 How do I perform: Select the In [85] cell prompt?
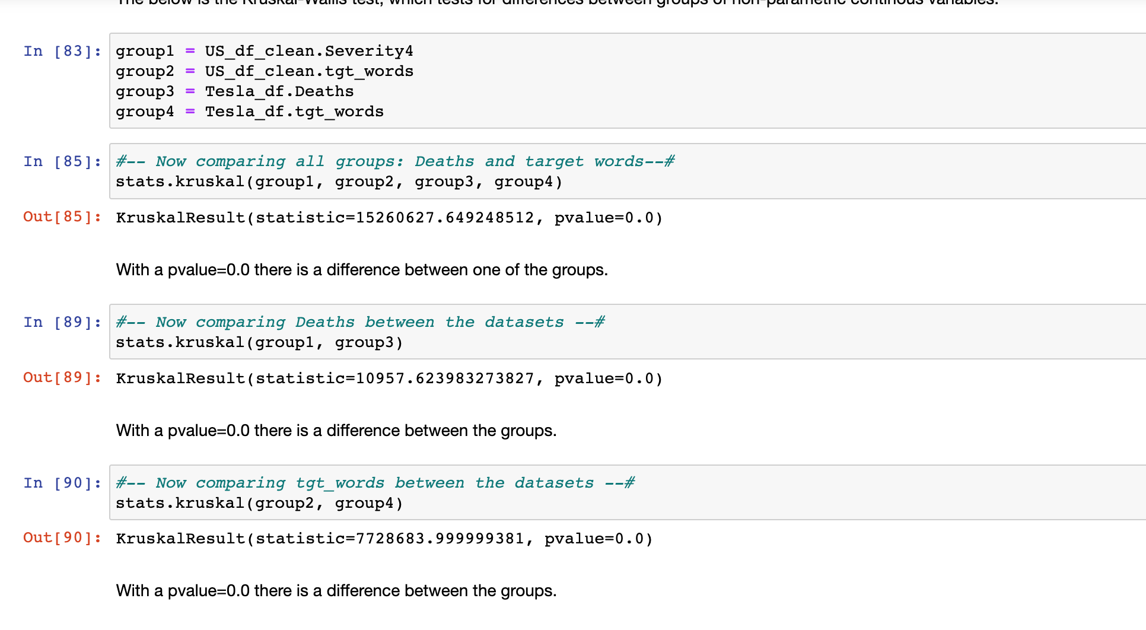point(62,162)
